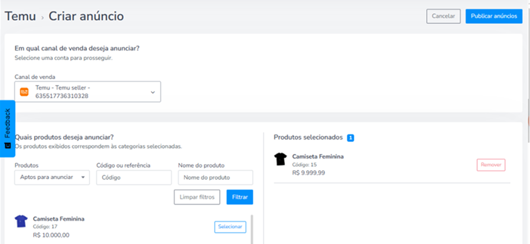530x244 pixels.
Task: Click the Produtos selecionados heading
Action: pyautogui.click(x=308, y=137)
